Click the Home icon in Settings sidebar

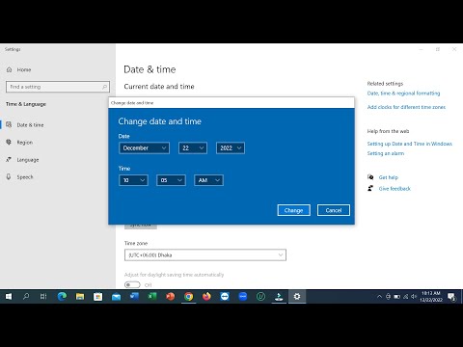(10, 69)
